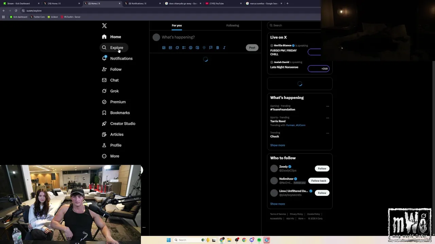Screen dimensions: 435x244
Task: Toggle bold text in the composer
Action: (217, 48)
